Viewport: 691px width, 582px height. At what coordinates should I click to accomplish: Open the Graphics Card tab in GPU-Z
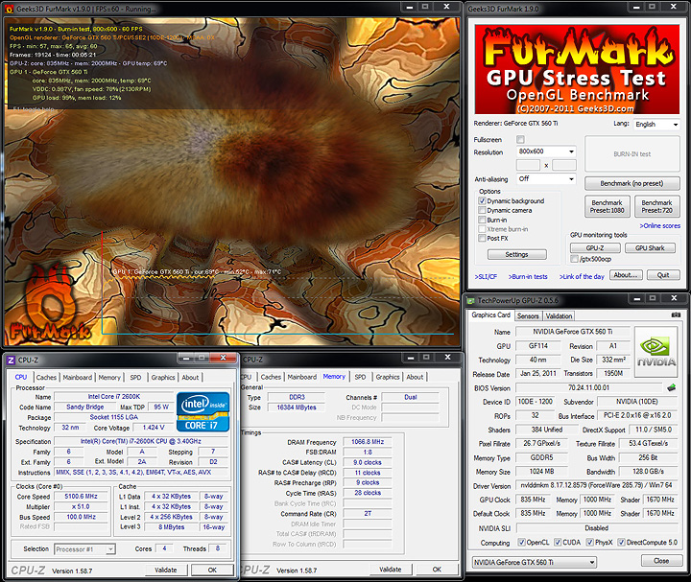[490, 315]
